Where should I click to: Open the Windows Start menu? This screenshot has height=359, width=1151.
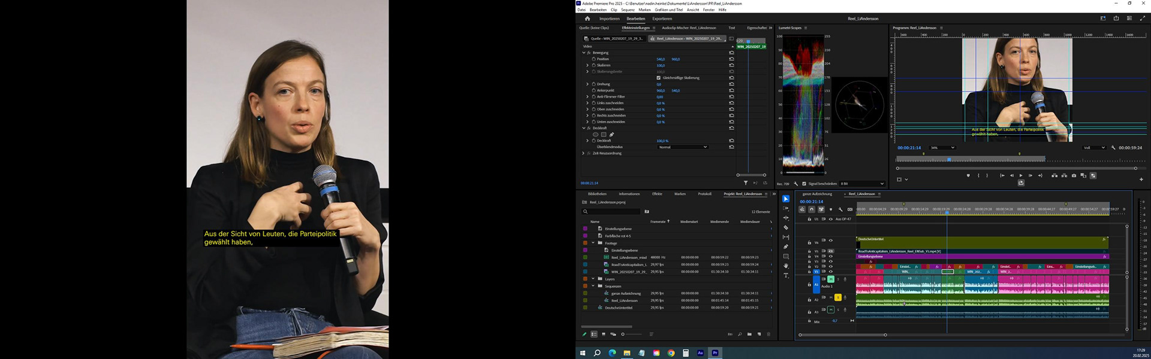coord(582,353)
